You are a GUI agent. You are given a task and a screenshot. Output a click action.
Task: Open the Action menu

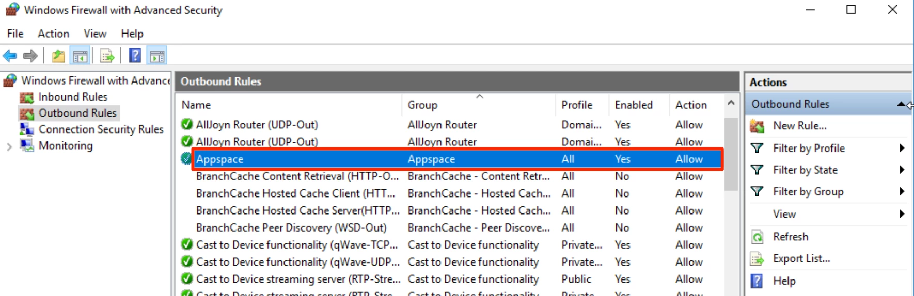pos(53,34)
